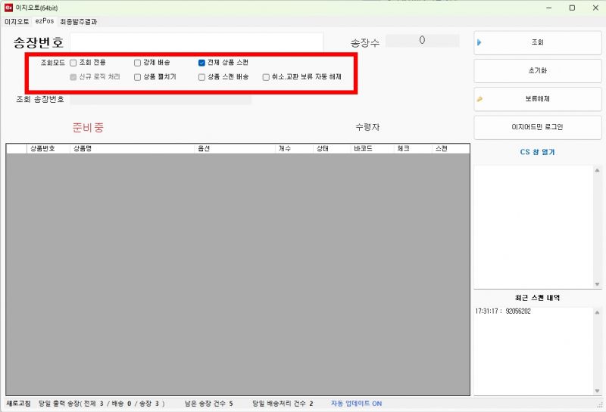Maximize the 이지오토 window
Viewport: 606px width, 412px height.
573,8
